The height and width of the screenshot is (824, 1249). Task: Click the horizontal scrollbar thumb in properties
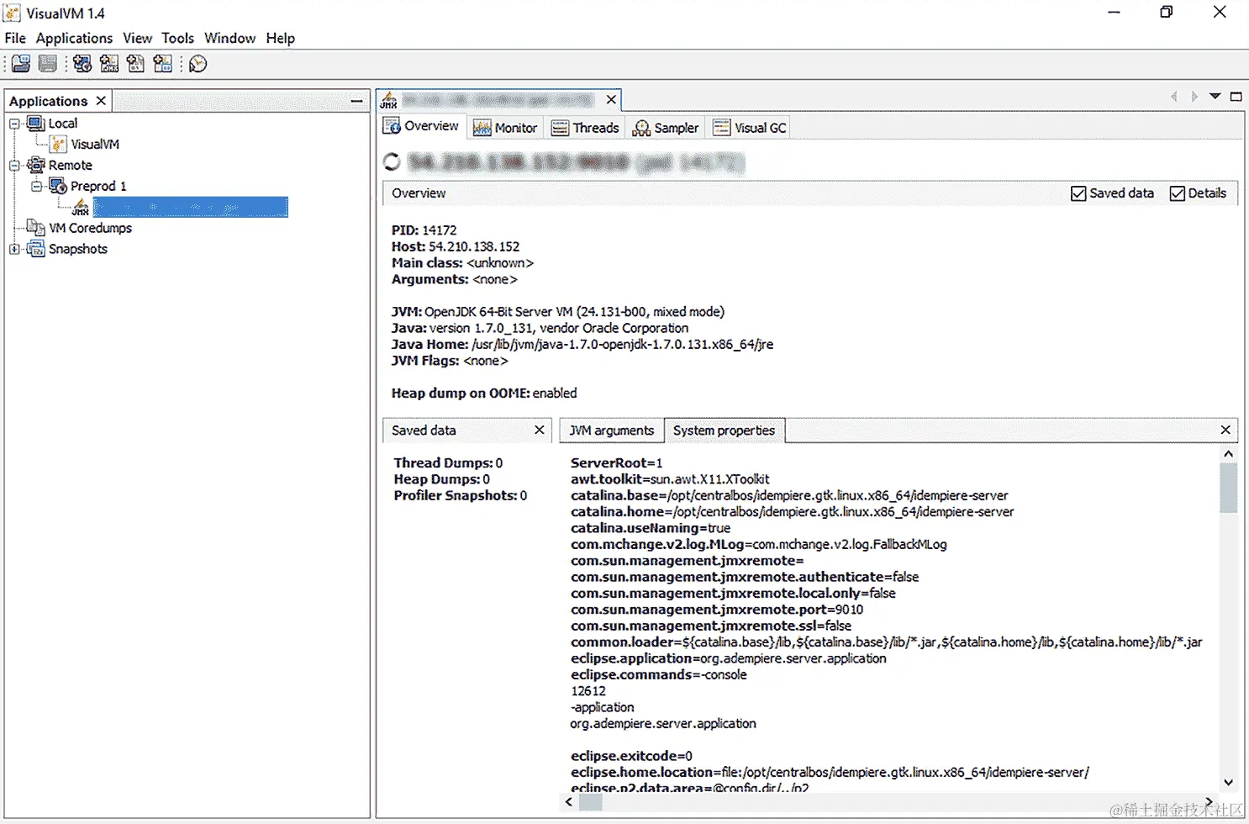(591, 802)
